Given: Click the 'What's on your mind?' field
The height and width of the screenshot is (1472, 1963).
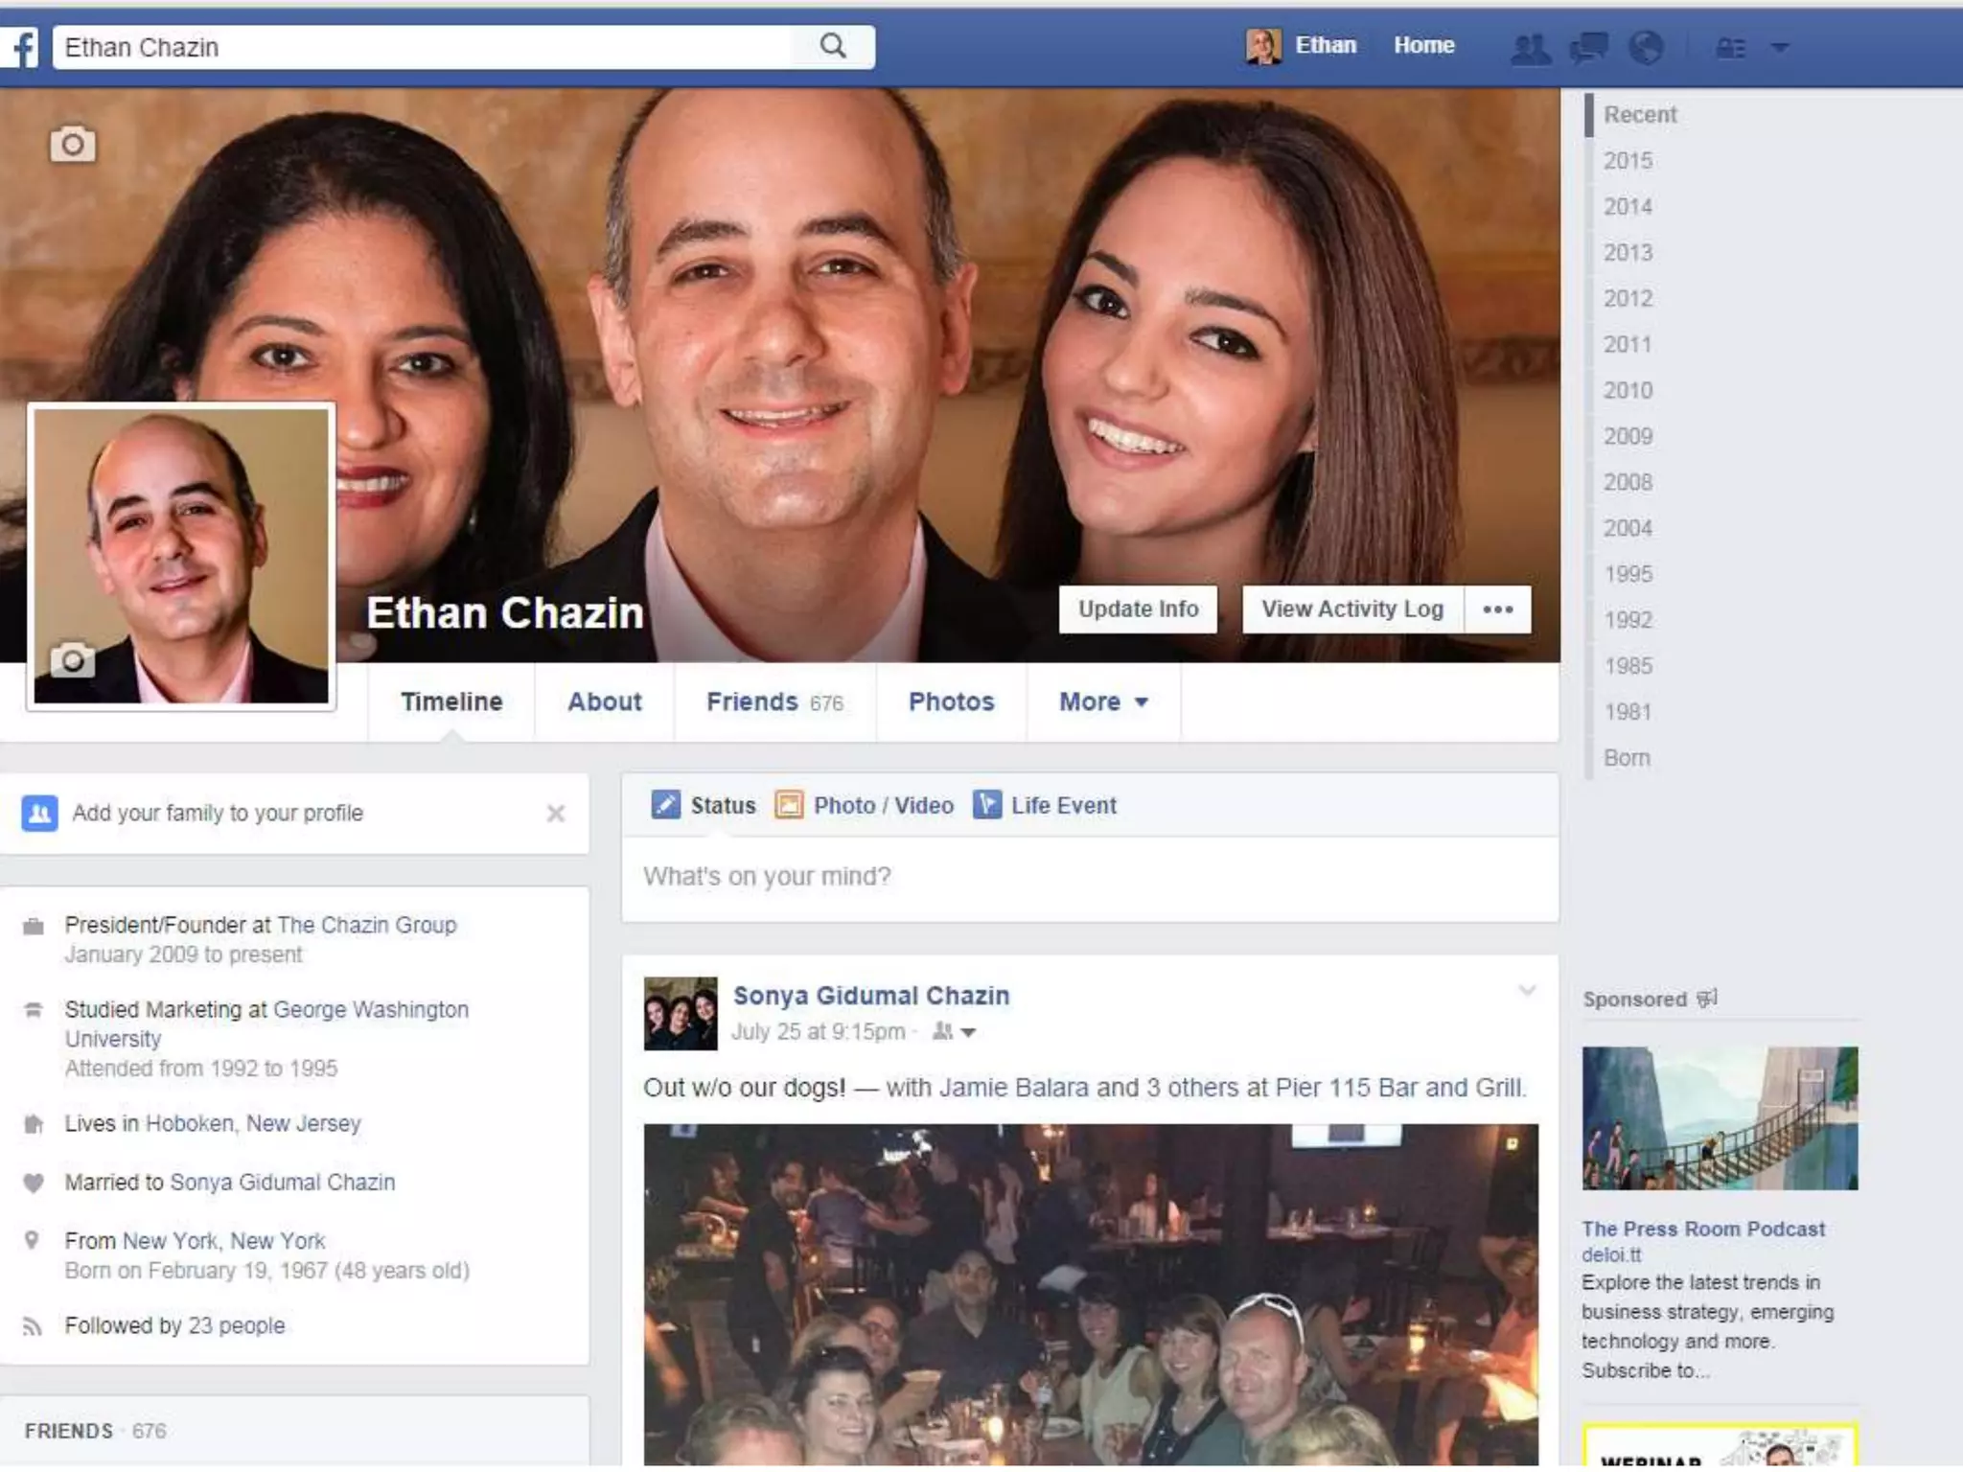Looking at the screenshot, I should pos(1089,877).
